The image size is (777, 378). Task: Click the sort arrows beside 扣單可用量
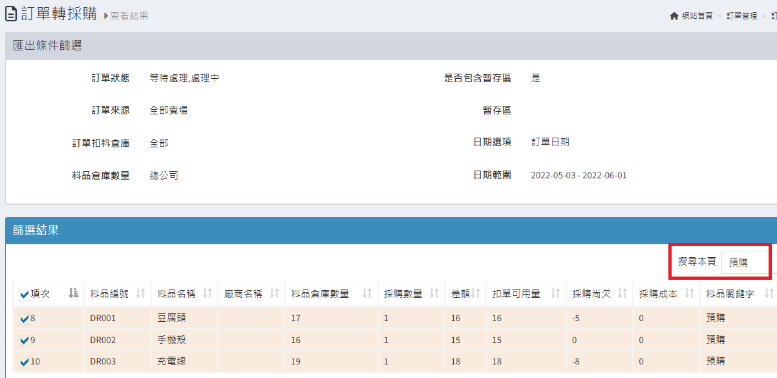point(555,293)
